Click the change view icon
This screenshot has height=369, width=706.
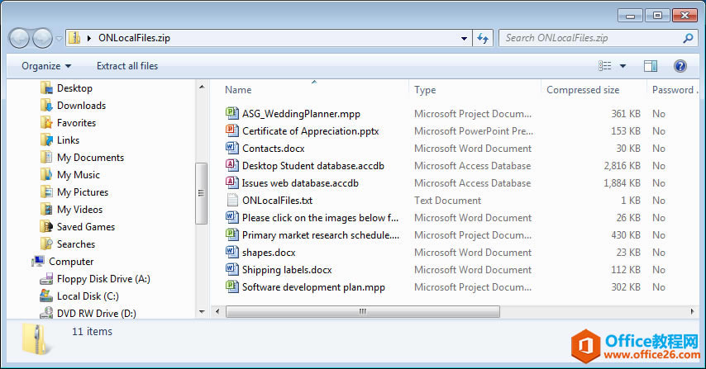click(x=605, y=66)
